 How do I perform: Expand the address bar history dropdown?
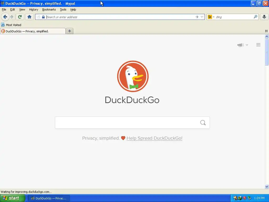pyautogui.click(x=202, y=17)
